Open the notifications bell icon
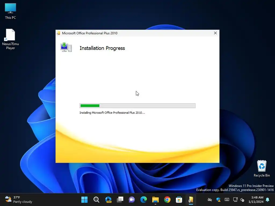Image resolution: width=275 pixels, height=206 pixels. pos(268,200)
